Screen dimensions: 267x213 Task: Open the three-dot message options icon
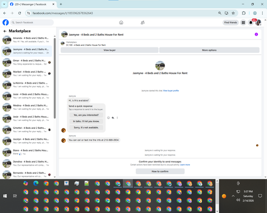click(117, 118)
